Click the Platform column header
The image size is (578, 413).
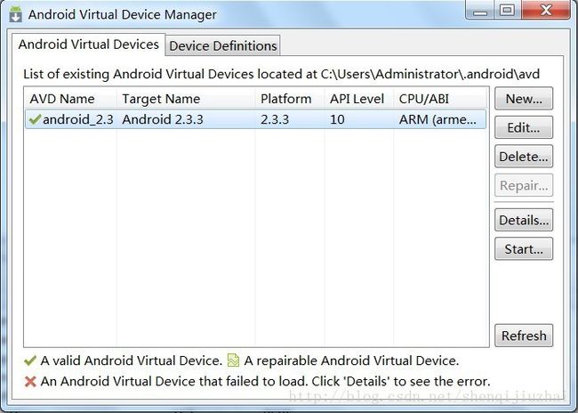(290, 99)
